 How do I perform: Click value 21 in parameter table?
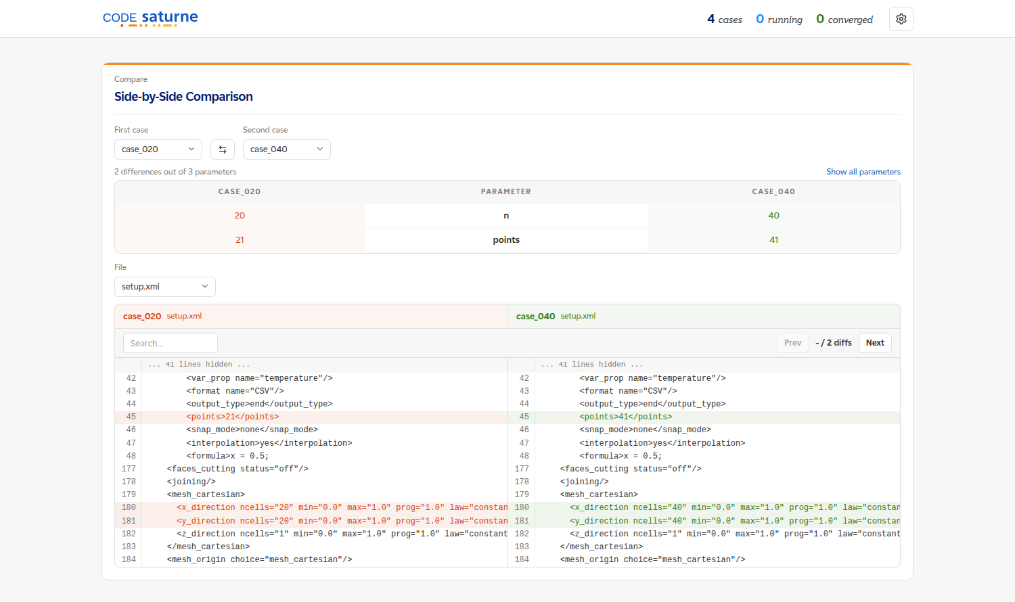pyautogui.click(x=240, y=240)
